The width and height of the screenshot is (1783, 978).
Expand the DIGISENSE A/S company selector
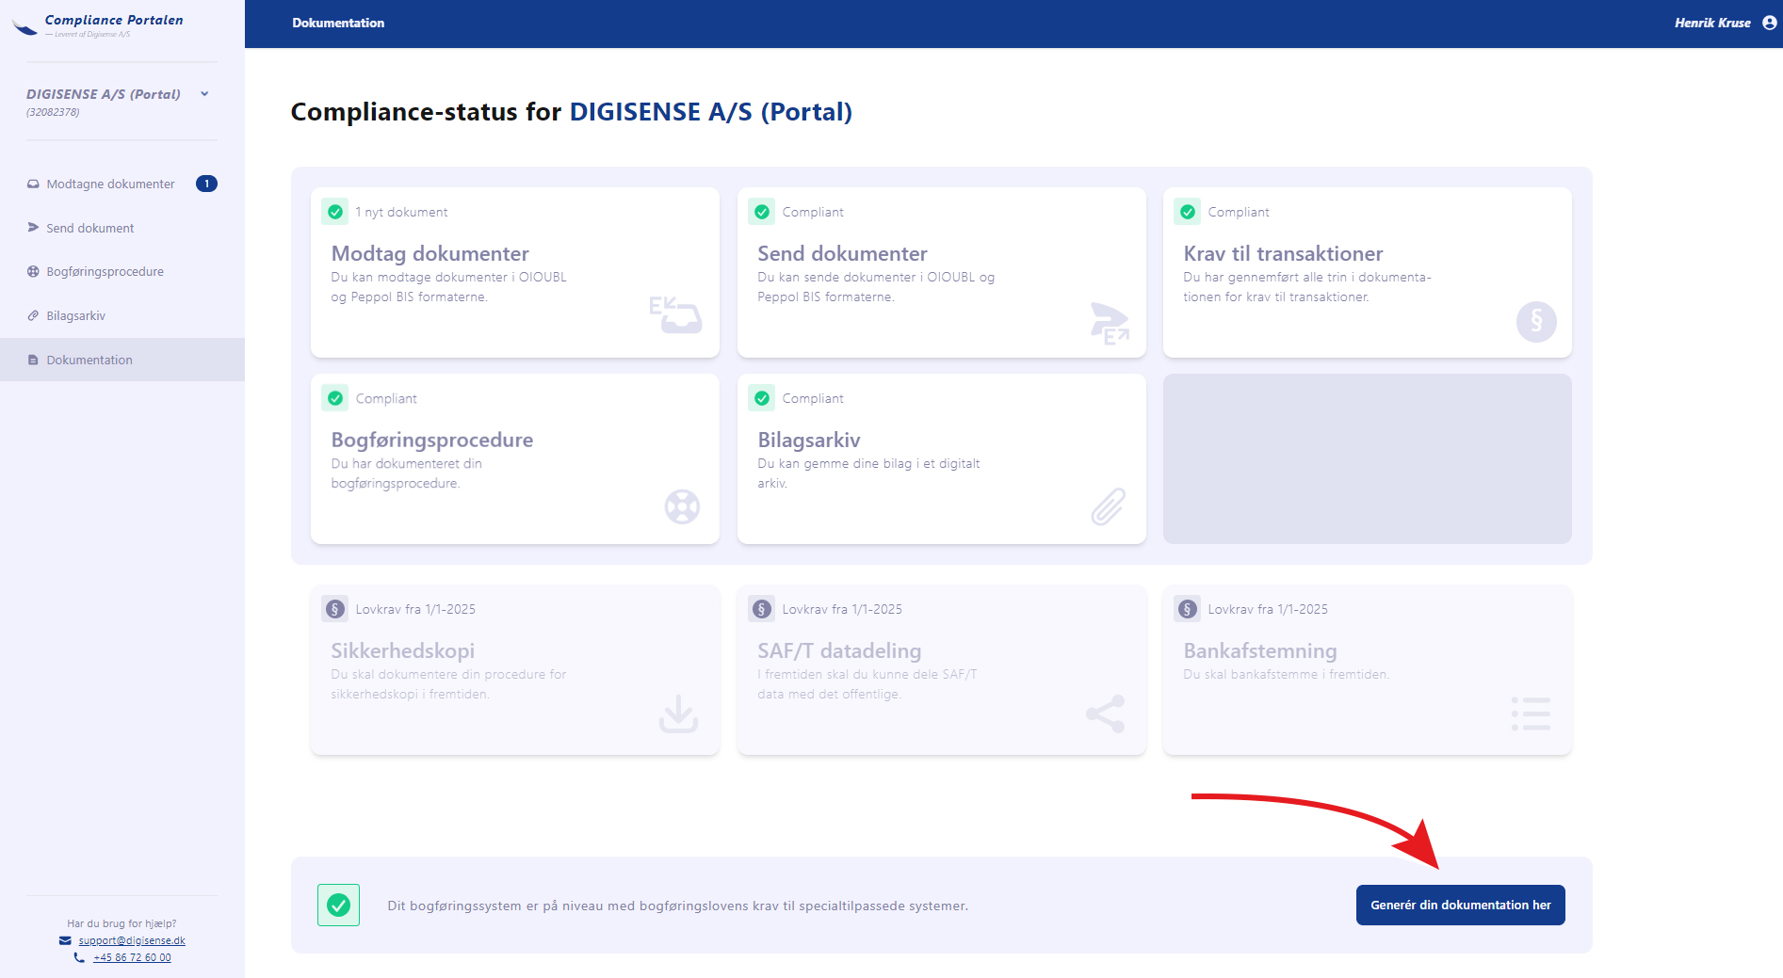[205, 93]
